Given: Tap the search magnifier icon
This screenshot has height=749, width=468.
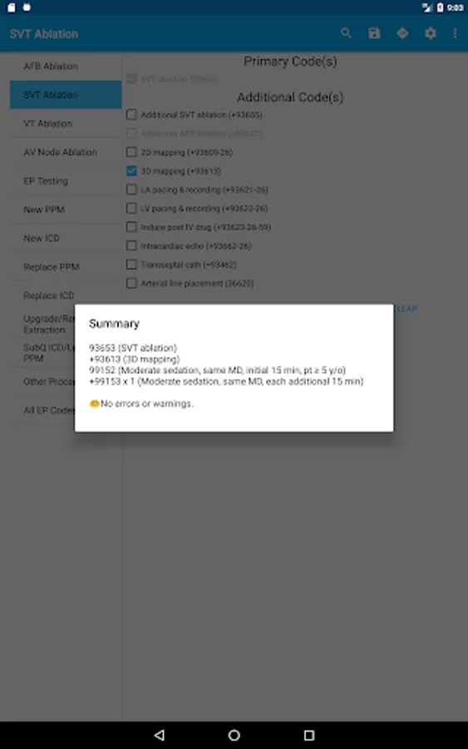Looking at the screenshot, I should [x=346, y=33].
